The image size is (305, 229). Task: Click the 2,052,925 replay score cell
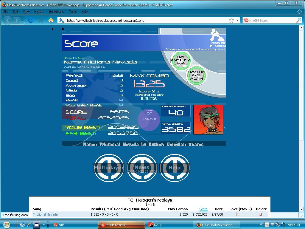point(200,214)
